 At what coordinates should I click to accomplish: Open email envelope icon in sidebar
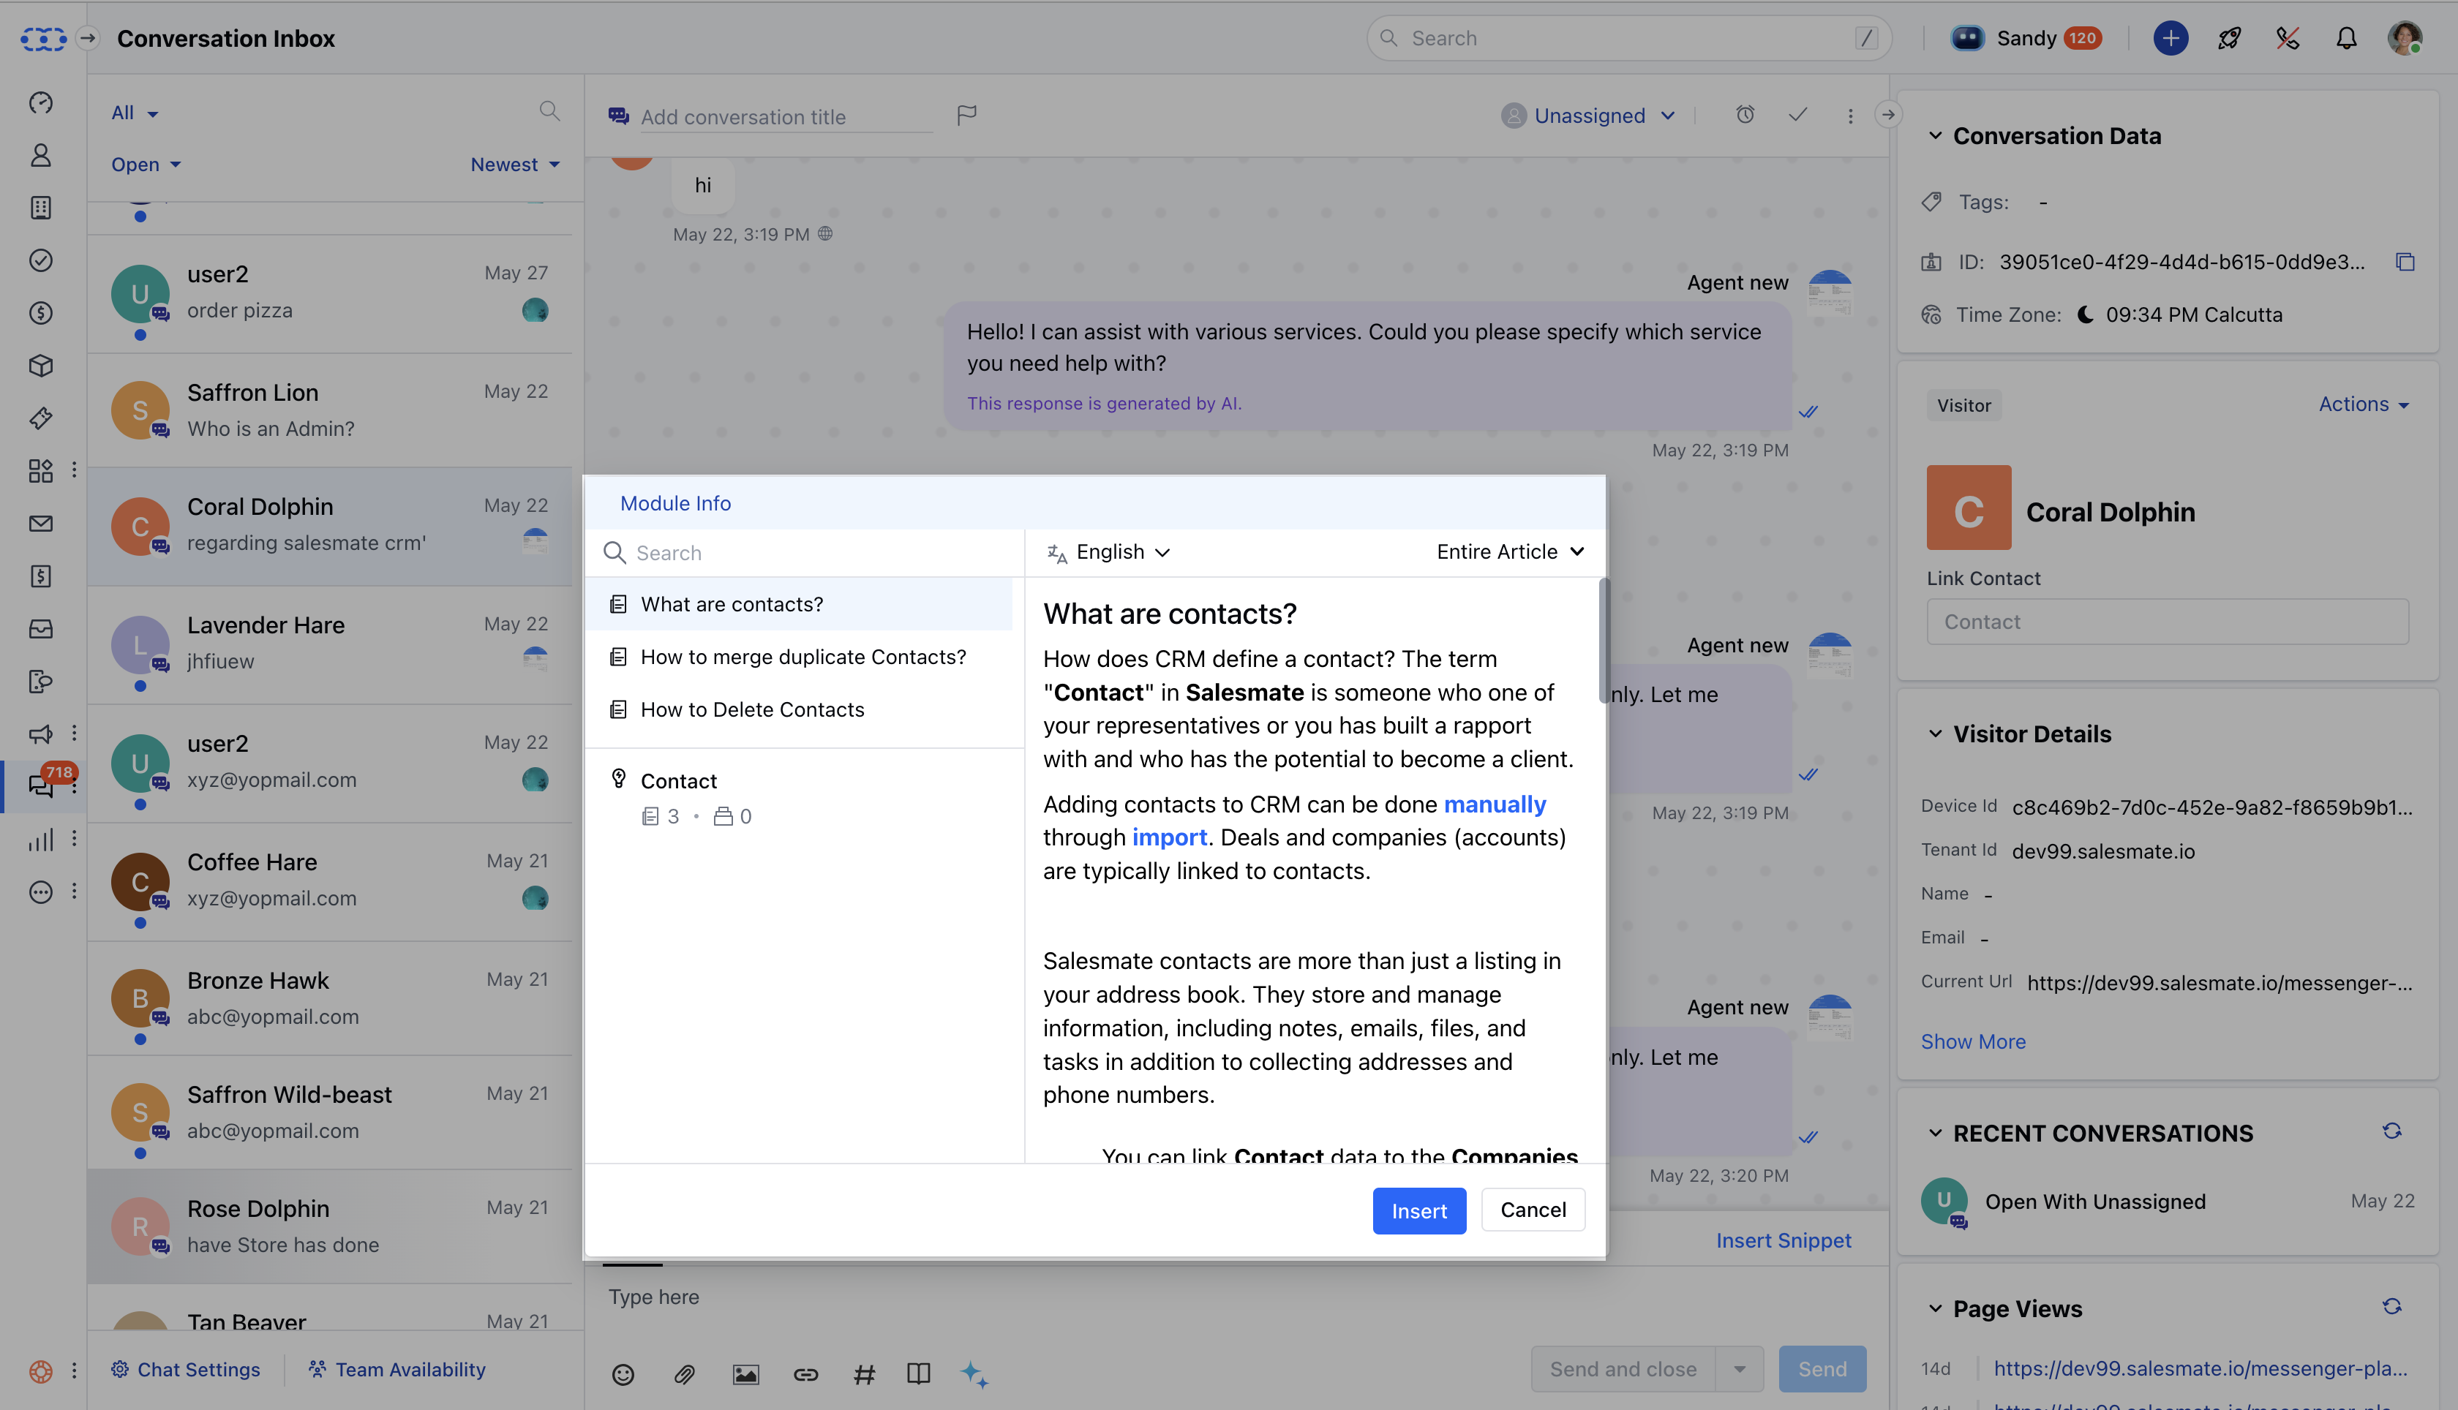pos(41,524)
